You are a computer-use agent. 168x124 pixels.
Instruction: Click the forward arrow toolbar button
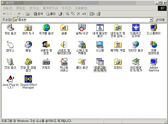[19, 14]
